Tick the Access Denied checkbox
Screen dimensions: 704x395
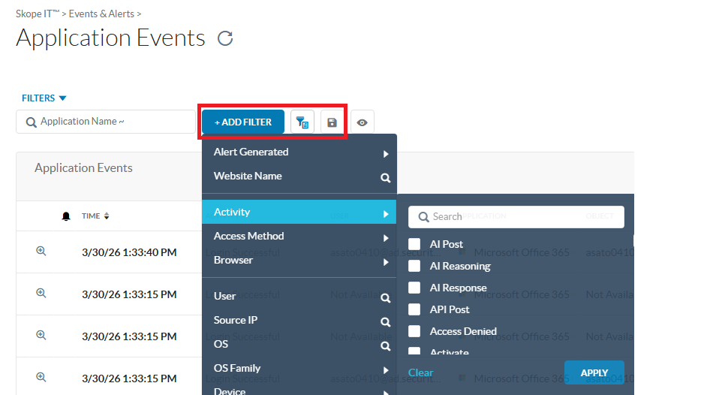coord(414,331)
